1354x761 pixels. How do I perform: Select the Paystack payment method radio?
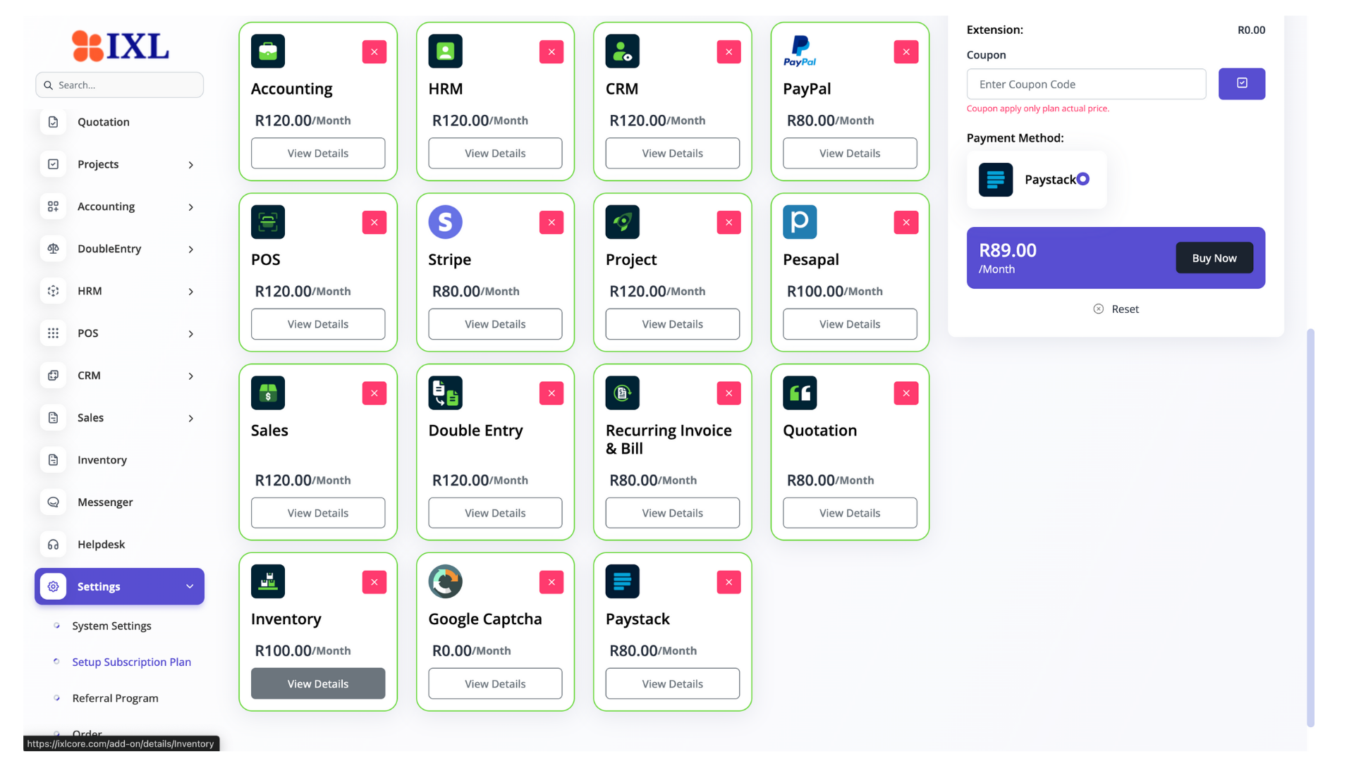tap(1083, 179)
